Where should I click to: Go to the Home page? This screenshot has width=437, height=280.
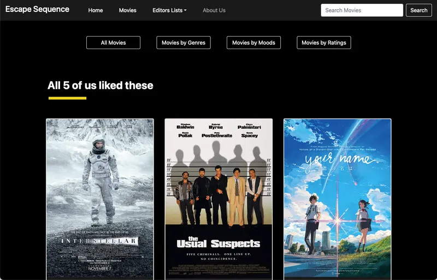point(96,10)
